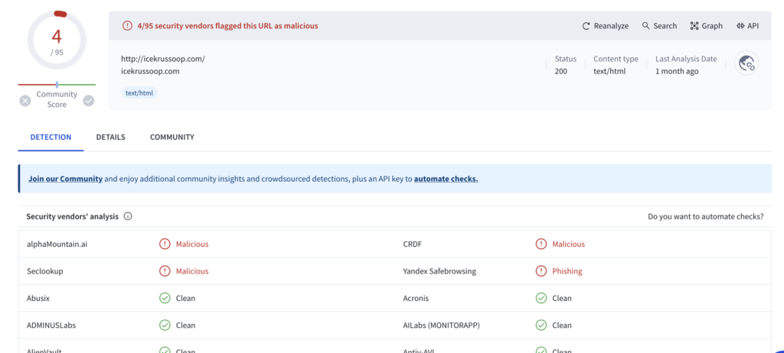Click the Reanalyze button label
The width and height of the screenshot is (784, 353).
611,26
